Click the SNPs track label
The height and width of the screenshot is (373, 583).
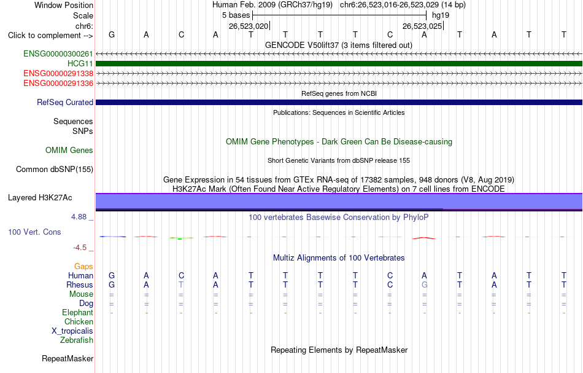(x=83, y=131)
